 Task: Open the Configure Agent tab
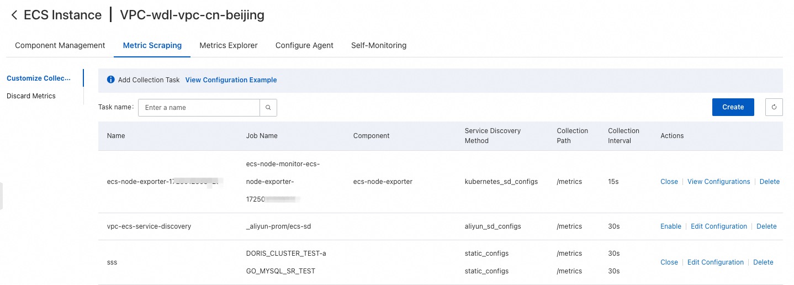304,45
